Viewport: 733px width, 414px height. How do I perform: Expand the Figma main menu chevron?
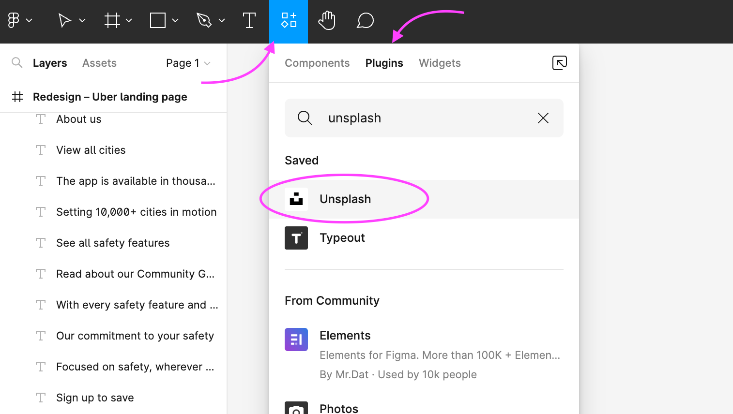tap(29, 20)
